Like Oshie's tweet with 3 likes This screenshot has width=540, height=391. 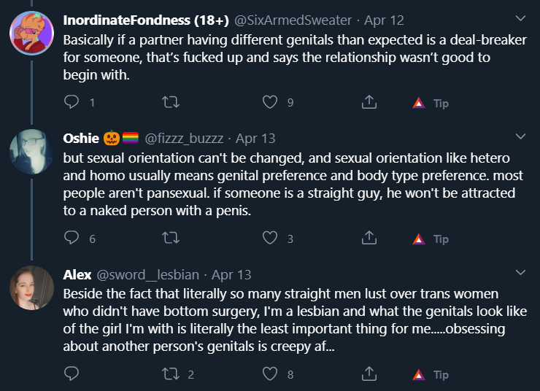(x=270, y=238)
